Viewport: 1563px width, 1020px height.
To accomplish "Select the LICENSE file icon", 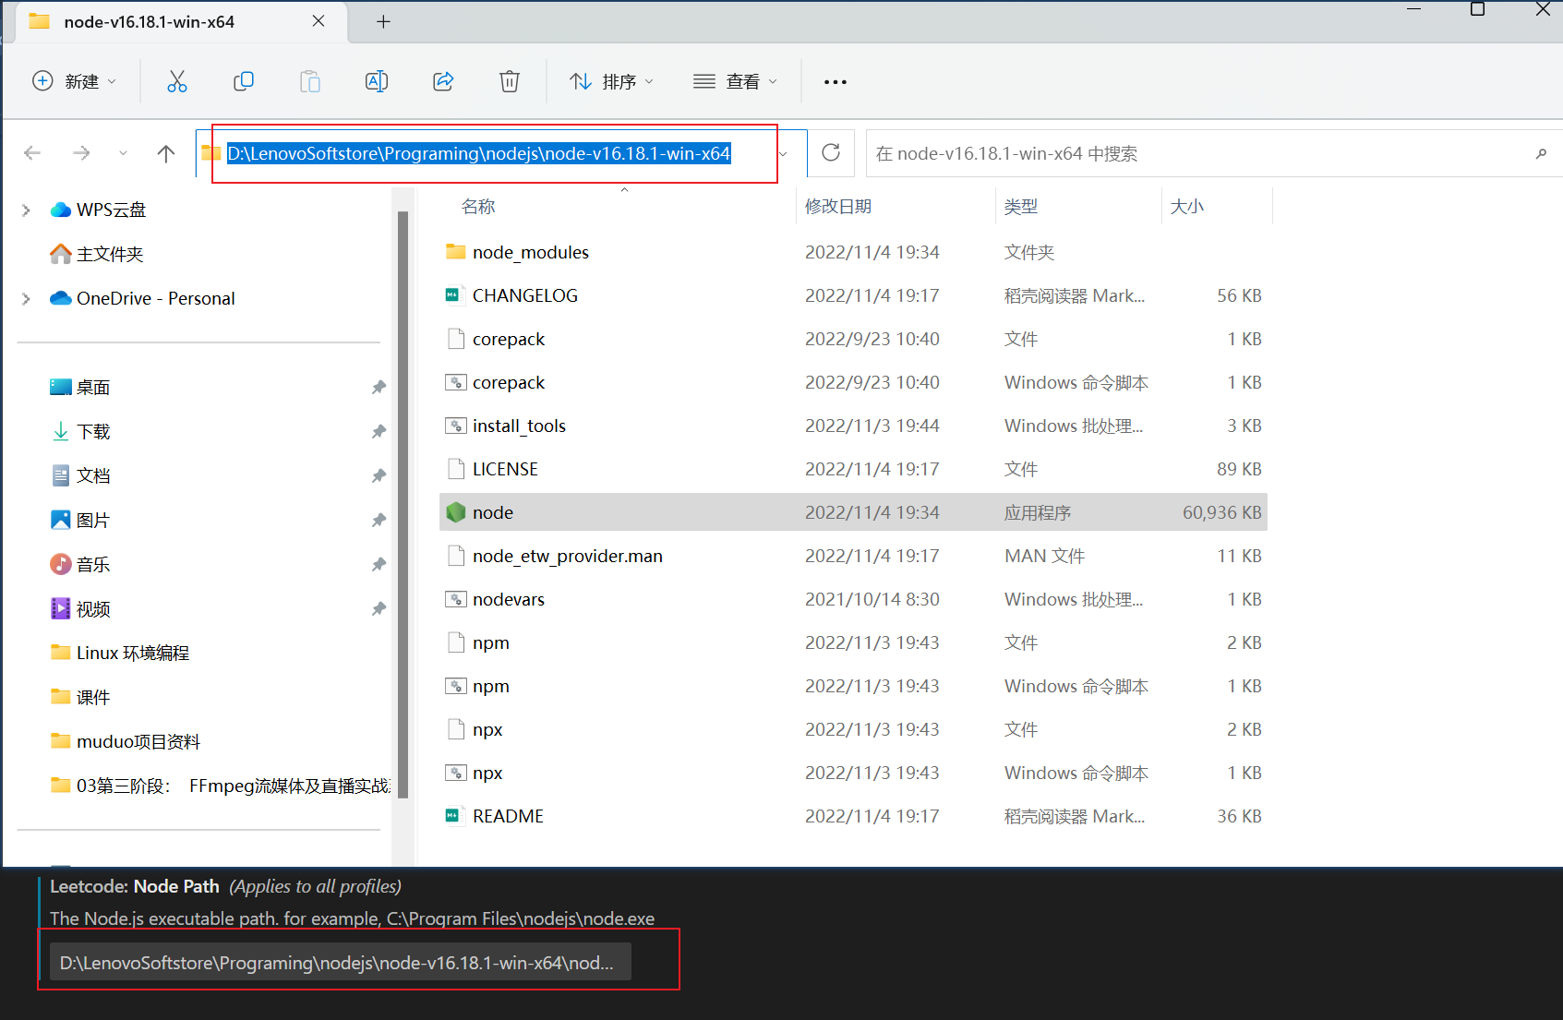I will [455, 469].
